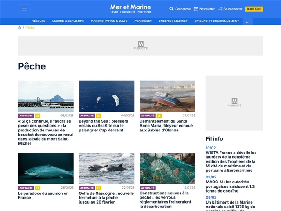The image size is (281, 211).
Task: Click the 06/02/26 article date
Action: [67, 116]
